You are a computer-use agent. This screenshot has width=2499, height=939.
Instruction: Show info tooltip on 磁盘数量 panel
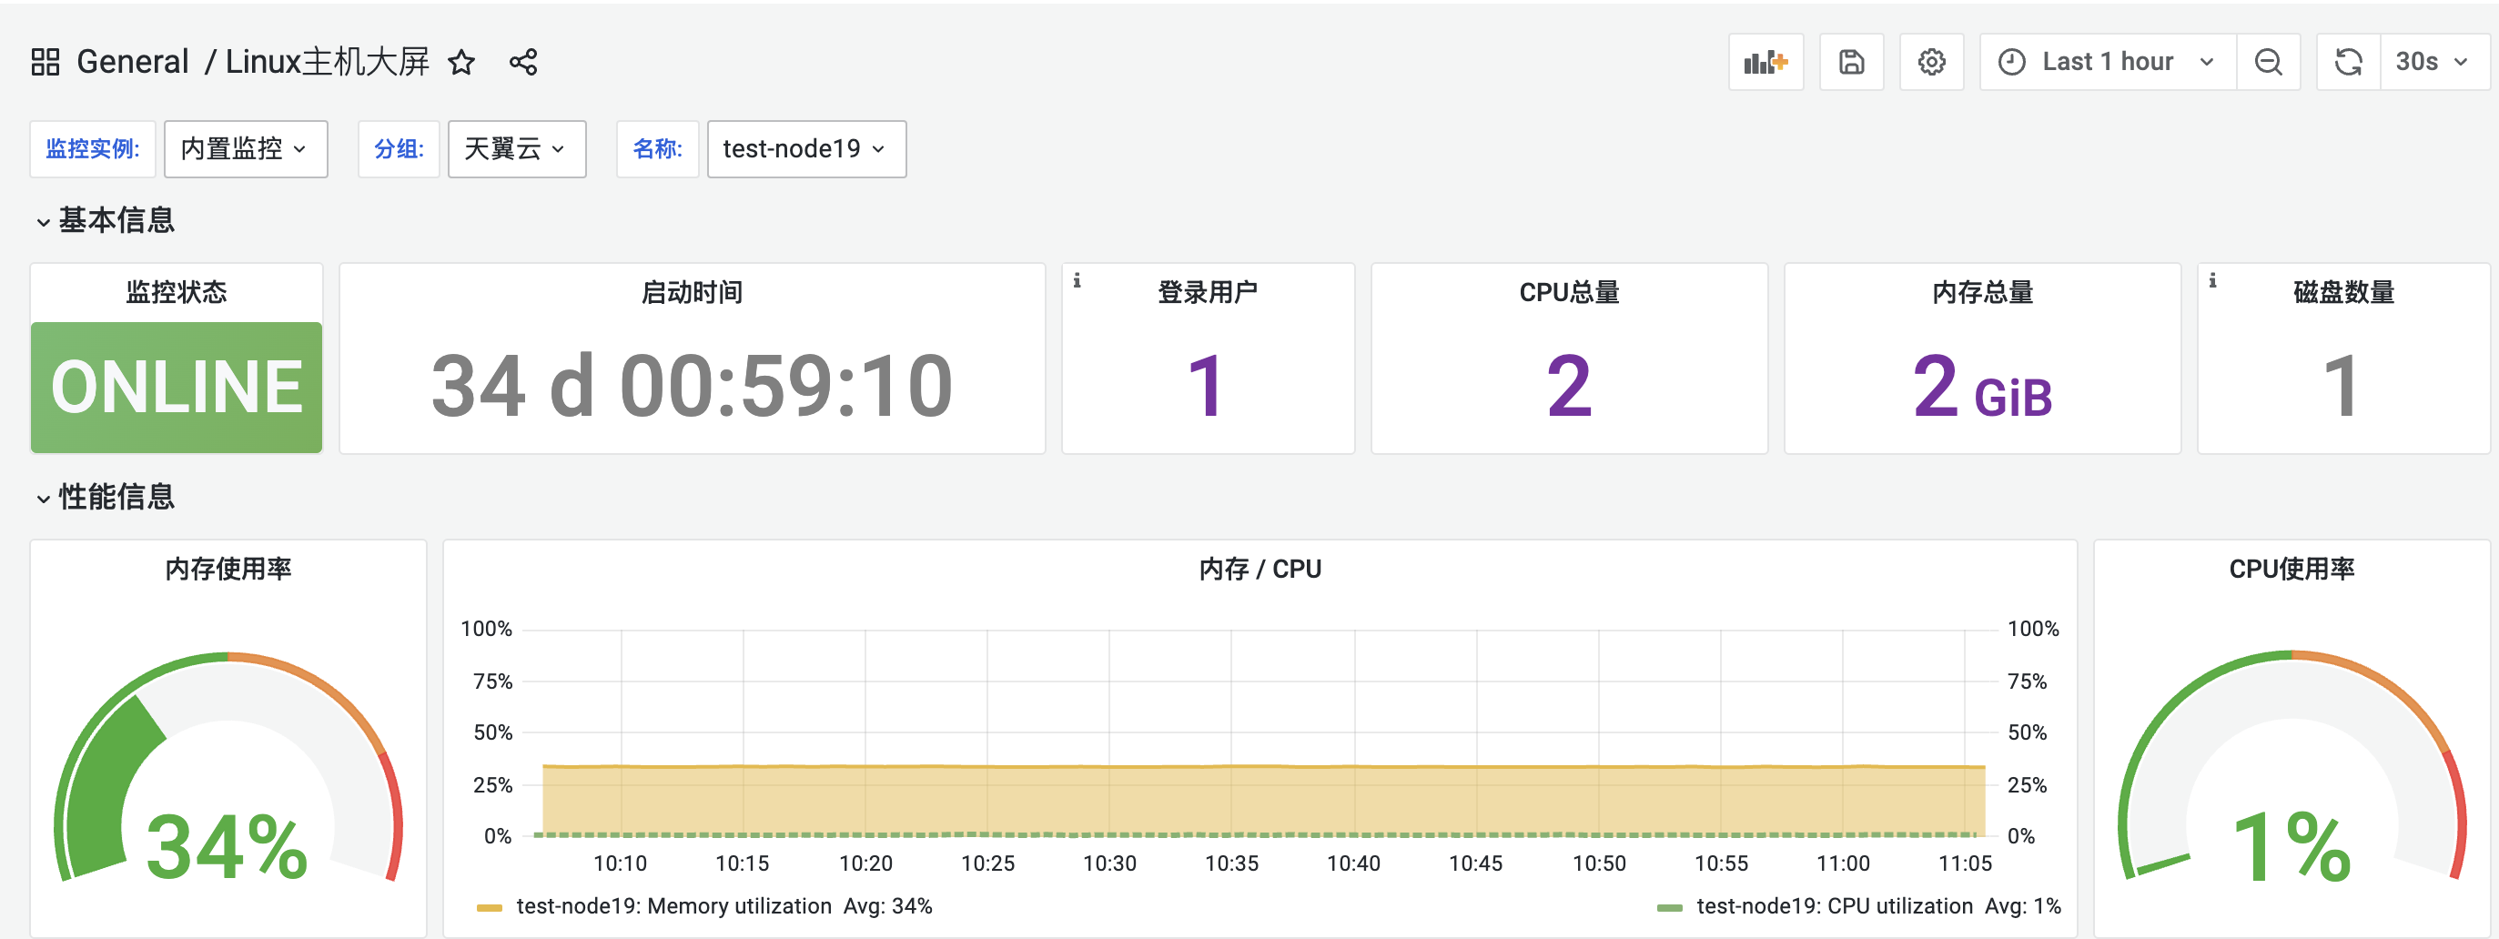(2211, 280)
